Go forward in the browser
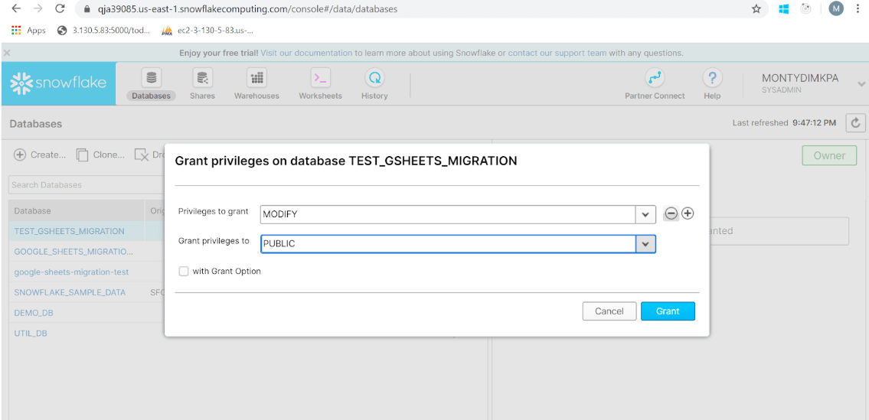 point(38,9)
